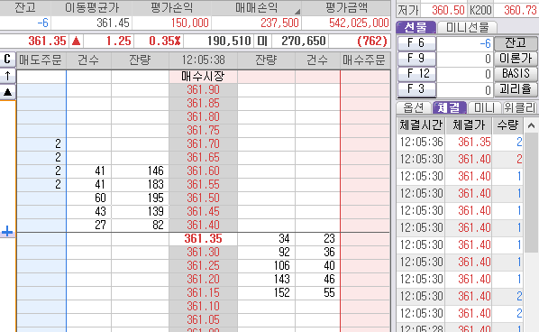Click the volume figure 190,510

[229, 41]
